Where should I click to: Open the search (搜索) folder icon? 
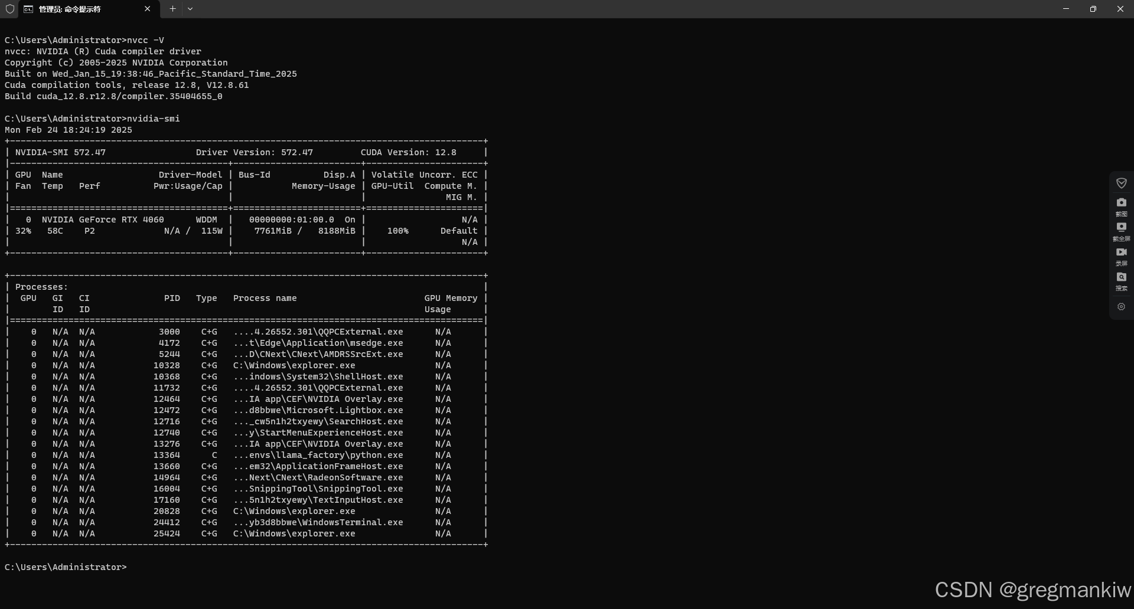pyautogui.click(x=1121, y=277)
